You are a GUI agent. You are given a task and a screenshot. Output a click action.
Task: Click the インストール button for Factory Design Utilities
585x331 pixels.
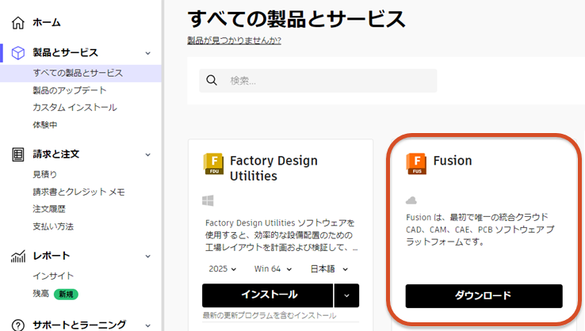[267, 295]
